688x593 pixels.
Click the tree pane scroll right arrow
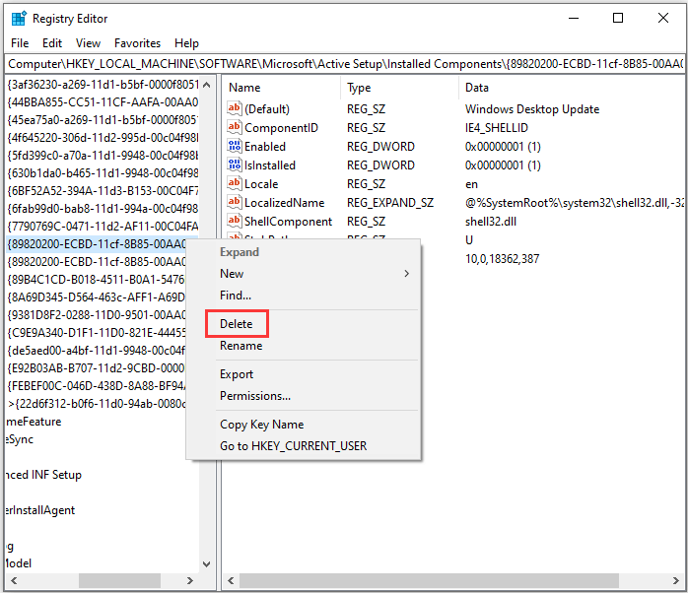189,580
